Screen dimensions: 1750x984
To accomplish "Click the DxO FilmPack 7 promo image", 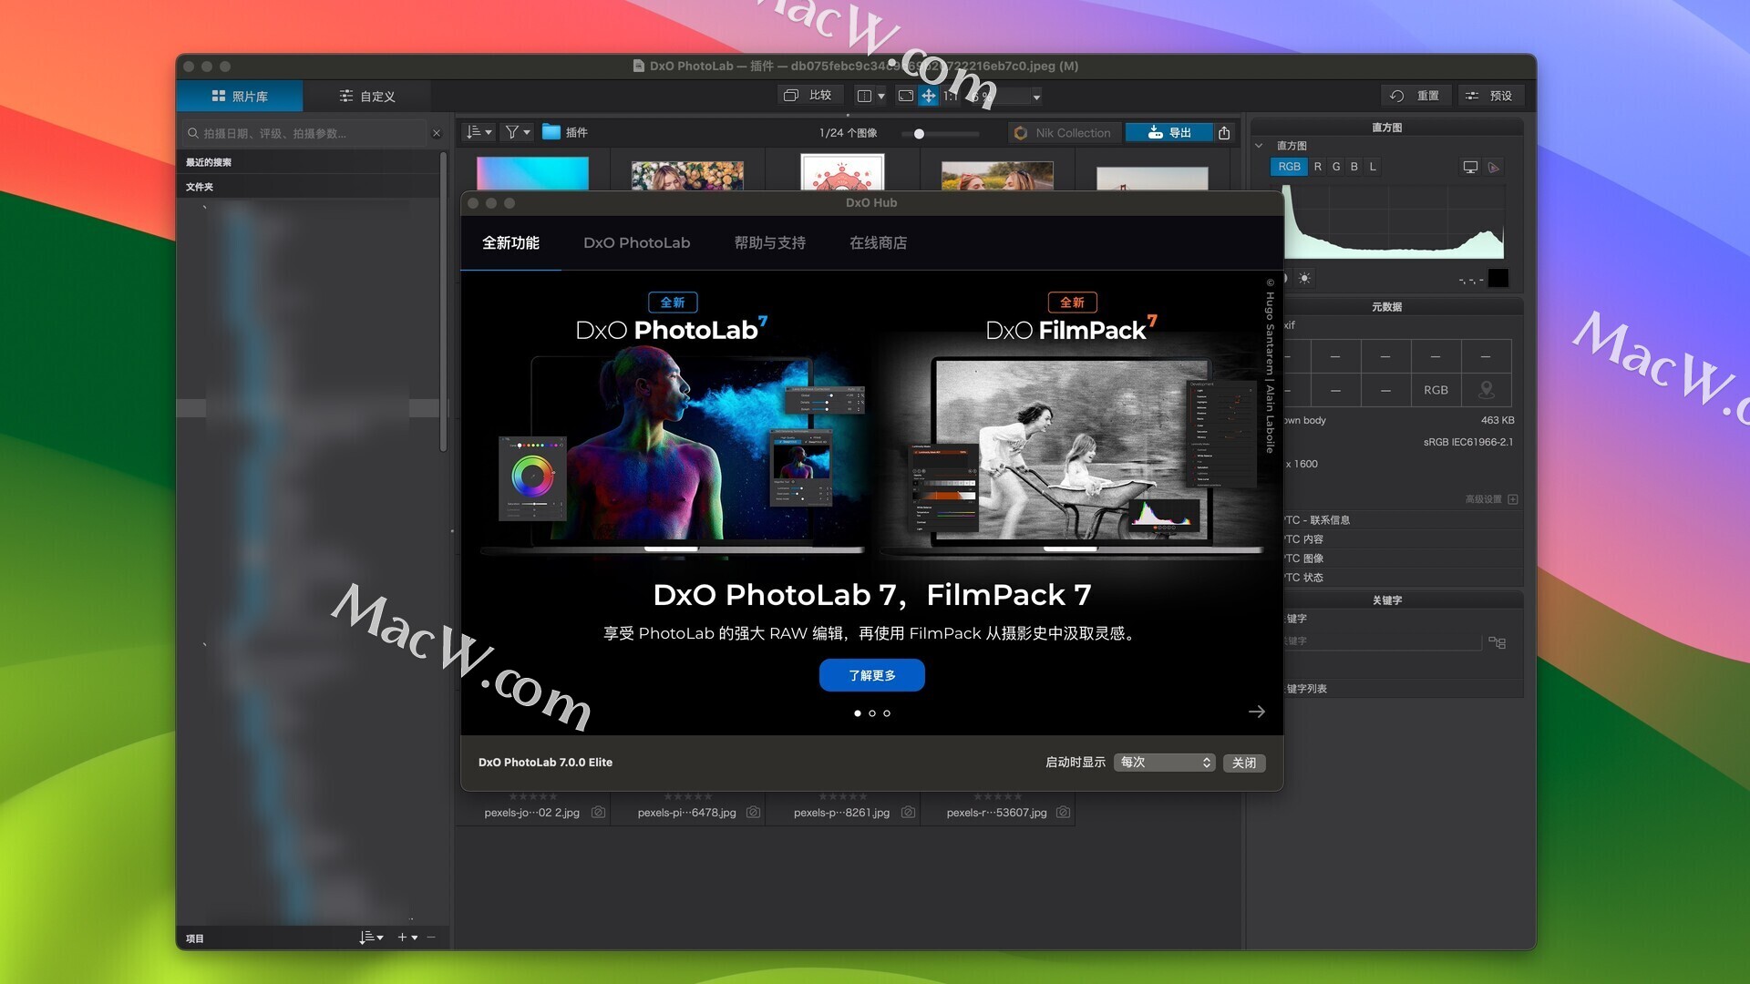I will click(x=1071, y=456).
